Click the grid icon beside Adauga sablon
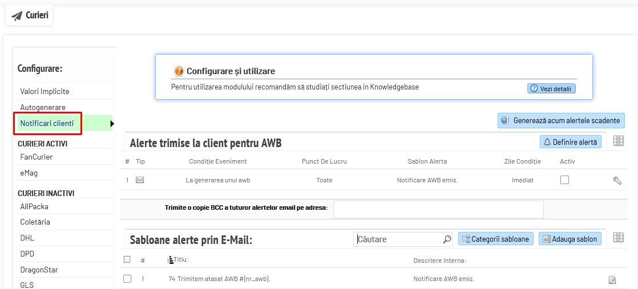638x289 pixels. 618,238
